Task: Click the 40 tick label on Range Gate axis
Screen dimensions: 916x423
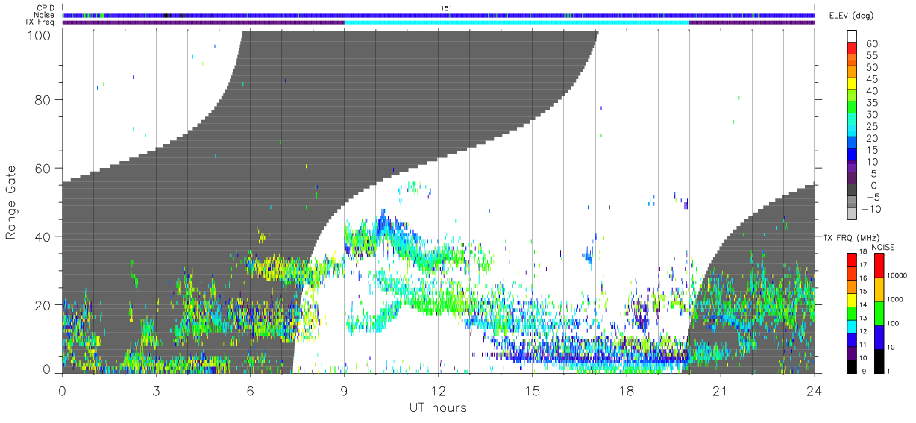Action: [x=43, y=236]
